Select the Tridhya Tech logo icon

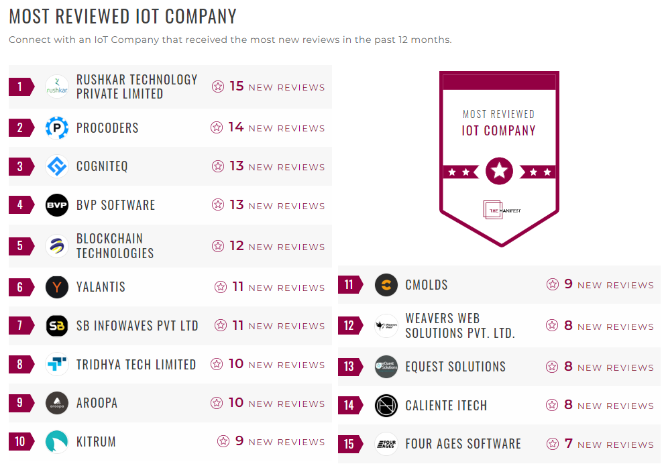tap(57, 365)
